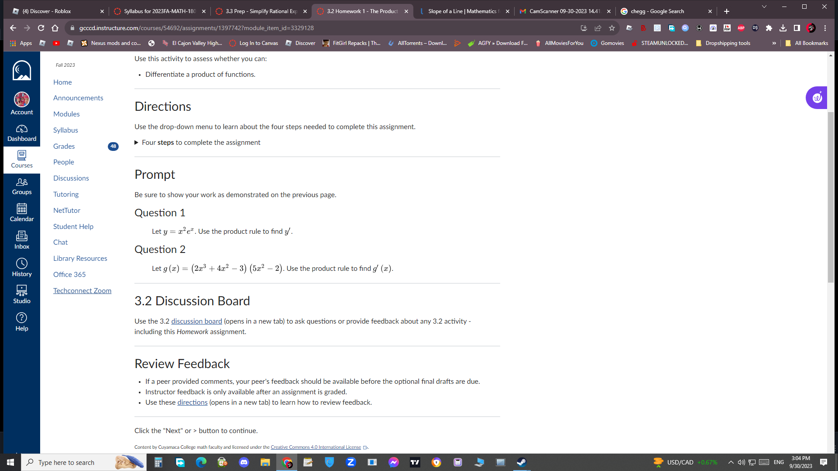Open the Canvas Dashboard icon
The width and height of the screenshot is (838, 471).
coord(22,133)
